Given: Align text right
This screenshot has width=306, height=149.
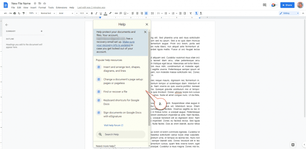Looking at the screenshot, I should tap(142, 13).
